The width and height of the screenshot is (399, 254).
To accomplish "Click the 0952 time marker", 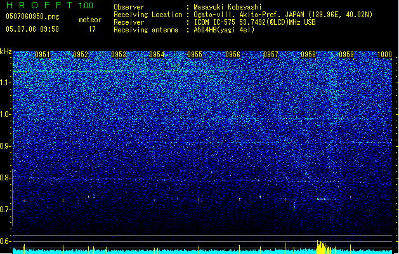I will pyautogui.click(x=81, y=55).
